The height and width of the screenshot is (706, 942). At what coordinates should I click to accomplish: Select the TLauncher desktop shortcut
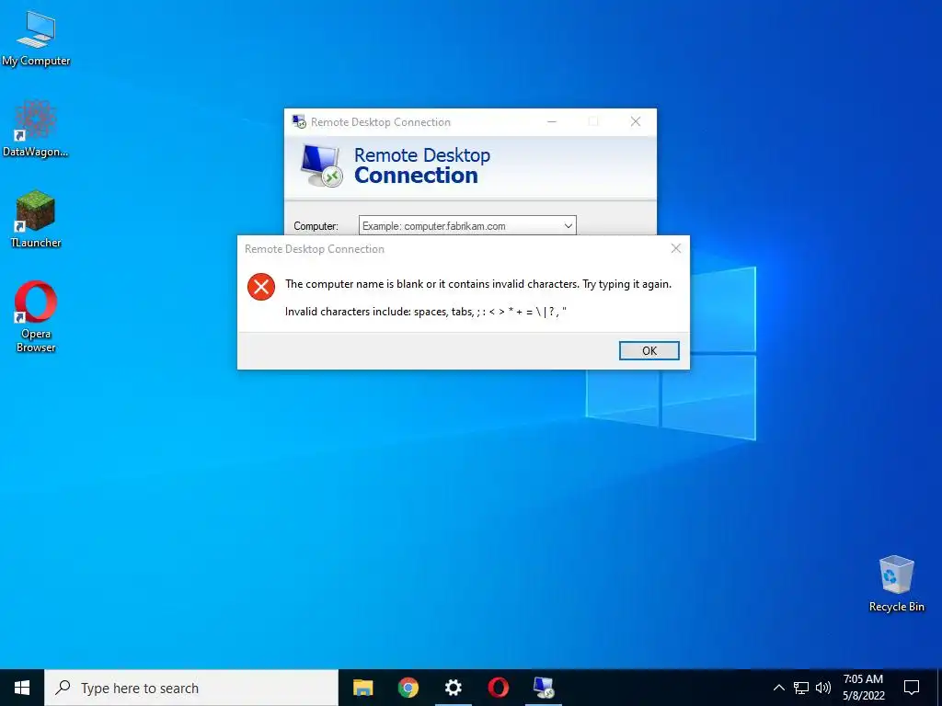click(36, 219)
